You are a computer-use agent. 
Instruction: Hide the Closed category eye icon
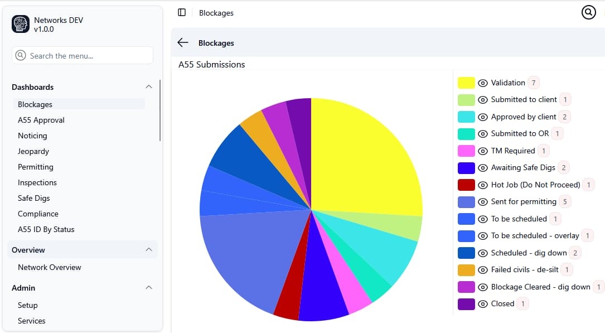coord(483,303)
